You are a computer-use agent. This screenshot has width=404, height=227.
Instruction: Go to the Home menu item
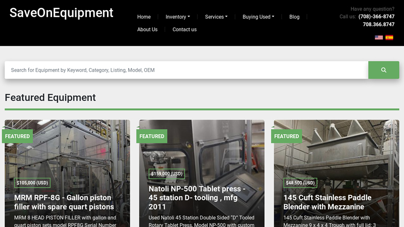point(144,17)
